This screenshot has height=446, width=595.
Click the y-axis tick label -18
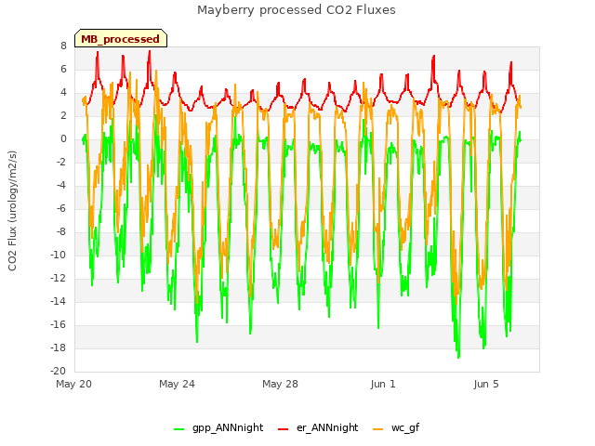point(59,348)
